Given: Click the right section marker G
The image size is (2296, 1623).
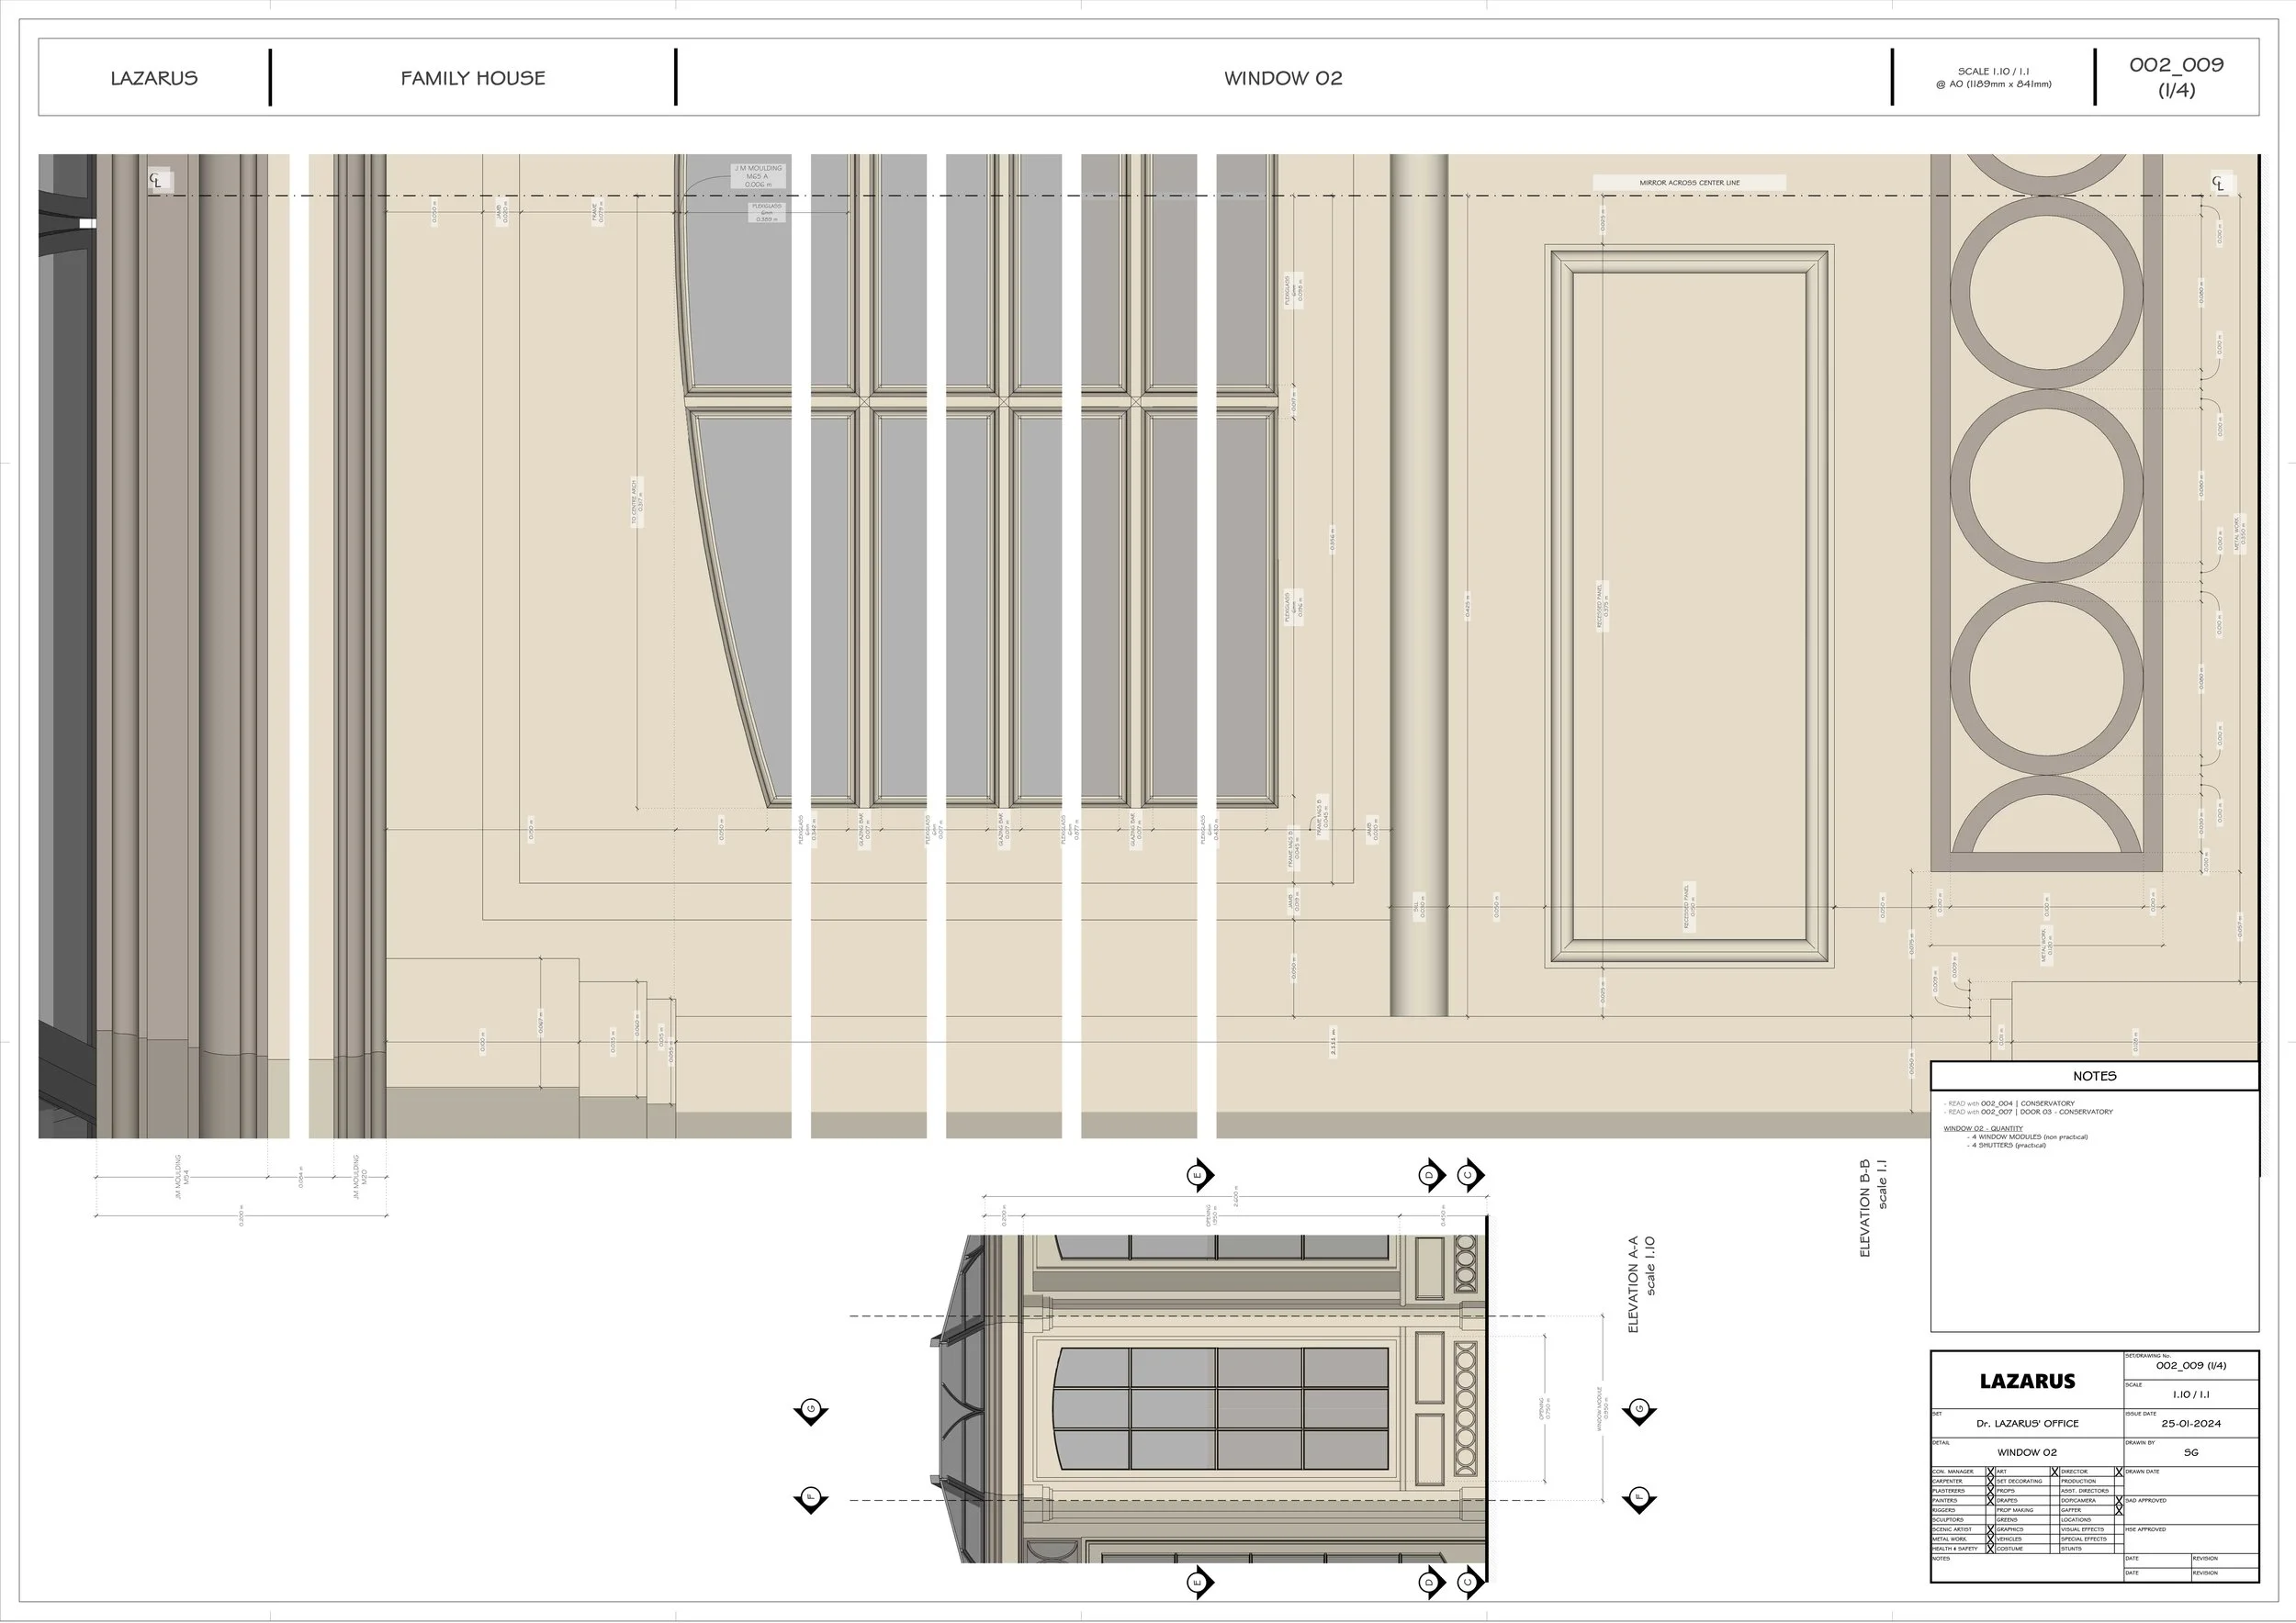Looking at the screenshot, I should (x=1638, y=1410).
